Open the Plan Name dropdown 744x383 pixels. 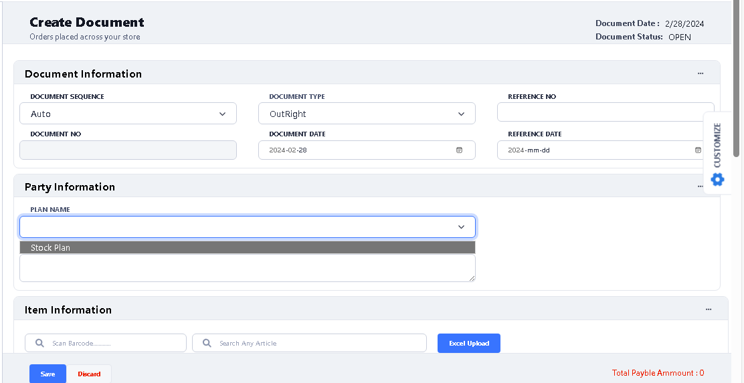[248, 227]
